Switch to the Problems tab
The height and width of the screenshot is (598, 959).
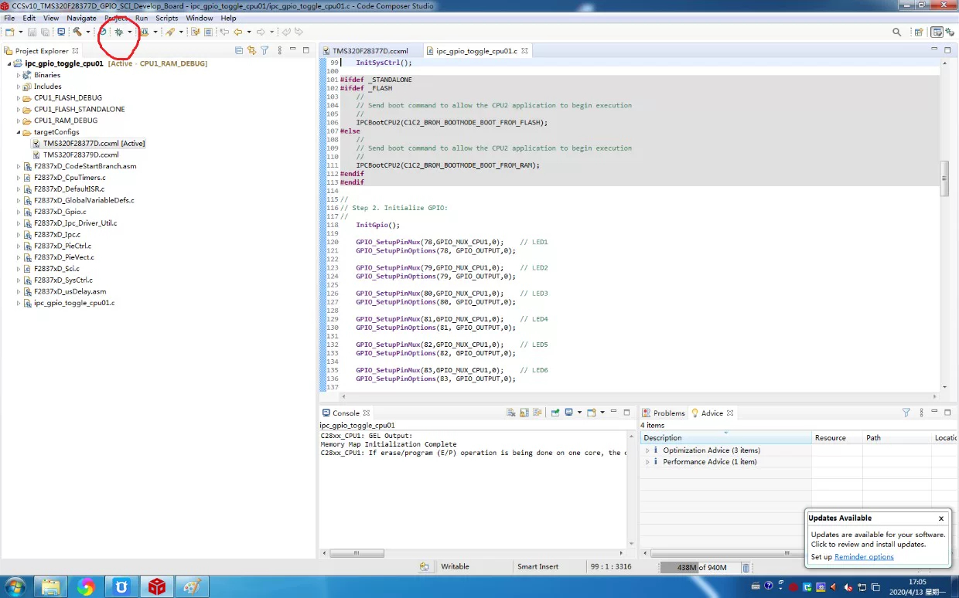[x=663, y=413]
